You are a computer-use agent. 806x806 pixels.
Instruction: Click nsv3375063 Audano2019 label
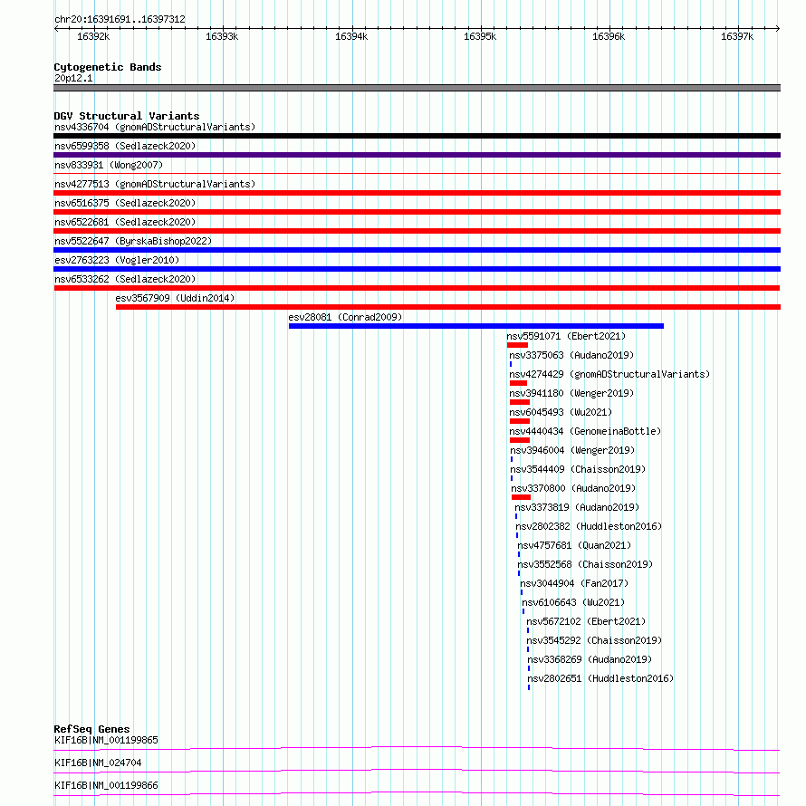[x=571, y=355]
